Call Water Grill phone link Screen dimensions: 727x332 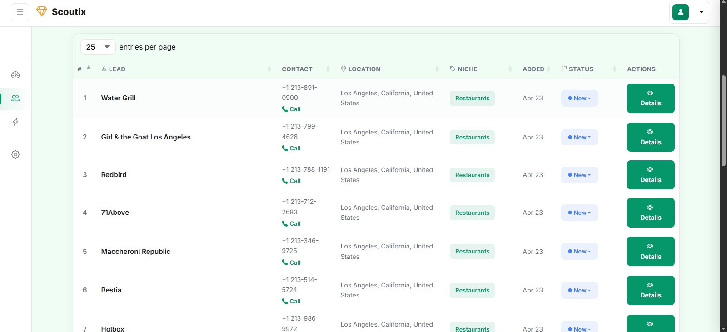click(291, 109)
